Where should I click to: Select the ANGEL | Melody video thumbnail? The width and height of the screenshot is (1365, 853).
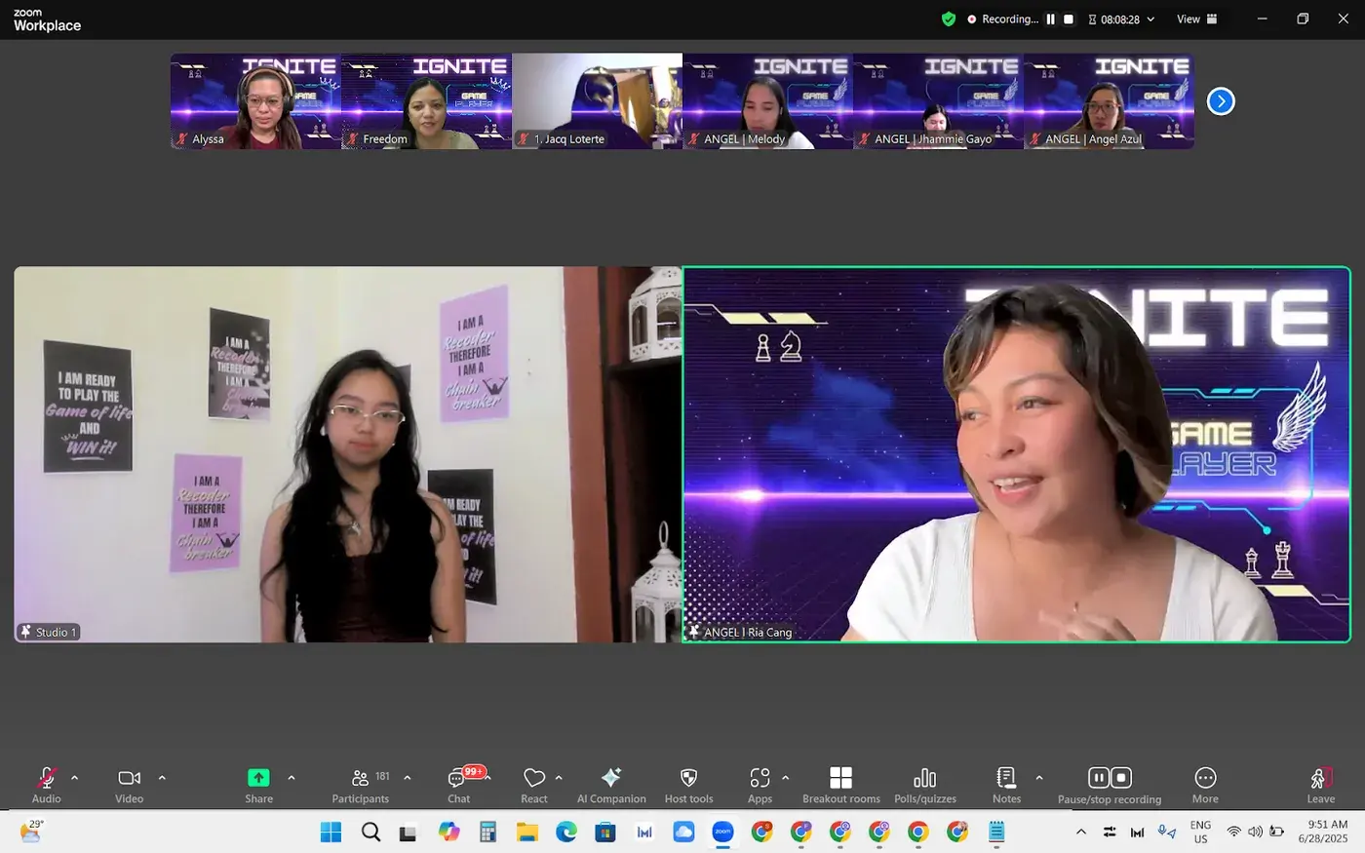point(767,101)
